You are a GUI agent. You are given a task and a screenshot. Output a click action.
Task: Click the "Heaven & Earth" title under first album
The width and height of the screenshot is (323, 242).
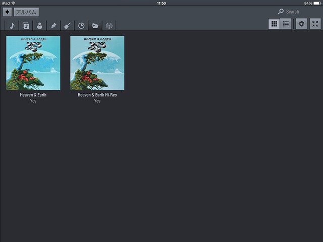33,95
